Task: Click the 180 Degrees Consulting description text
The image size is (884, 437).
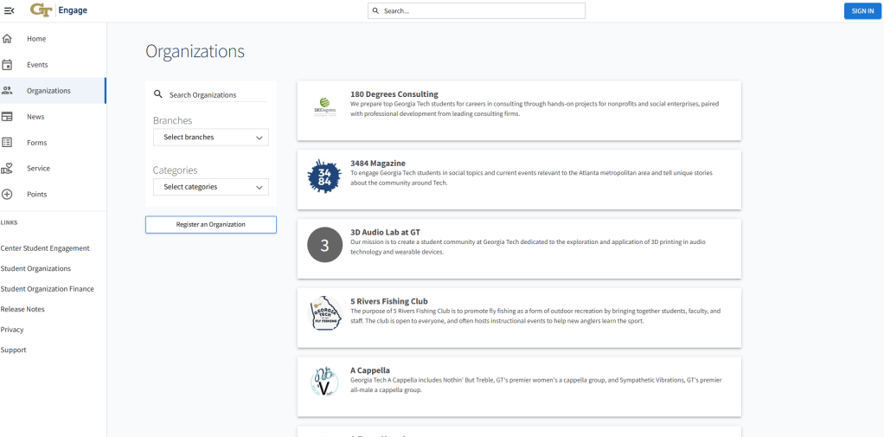Action: (x=535, y=108)
